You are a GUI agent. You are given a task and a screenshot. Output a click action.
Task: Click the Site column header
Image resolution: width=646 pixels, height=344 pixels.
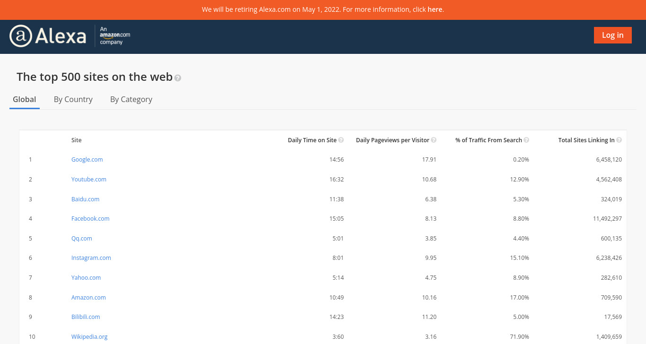pos(77,140)
